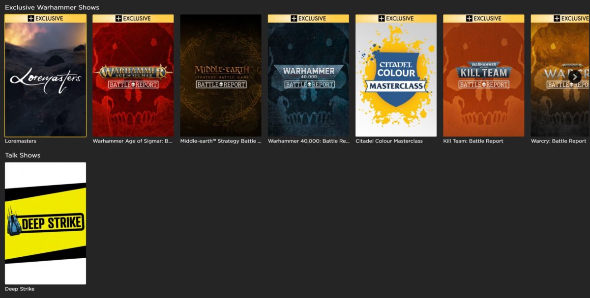Open Warhammer Age of Sigmar Battle Report poster

(x=133, y=75)
